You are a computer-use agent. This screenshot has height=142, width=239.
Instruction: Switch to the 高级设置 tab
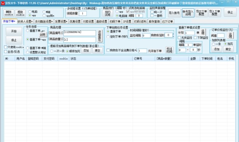tap(101, 21)
